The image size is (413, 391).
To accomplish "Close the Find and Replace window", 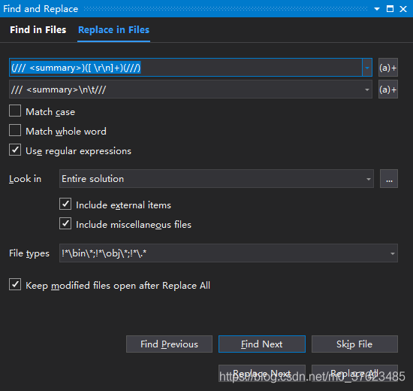I will (403, 9).
